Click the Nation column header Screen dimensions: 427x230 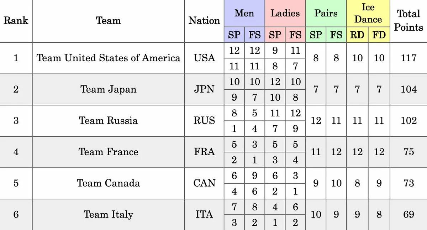pyautogui.click(x=204, y=21)
